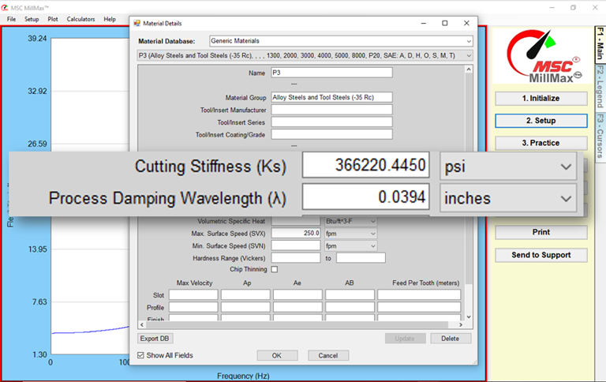Click the Export DB button

coord(155,339)
